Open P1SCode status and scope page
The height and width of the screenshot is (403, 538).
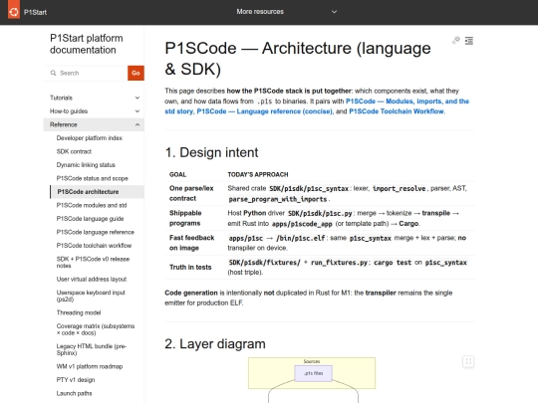(x=92, y=178)
